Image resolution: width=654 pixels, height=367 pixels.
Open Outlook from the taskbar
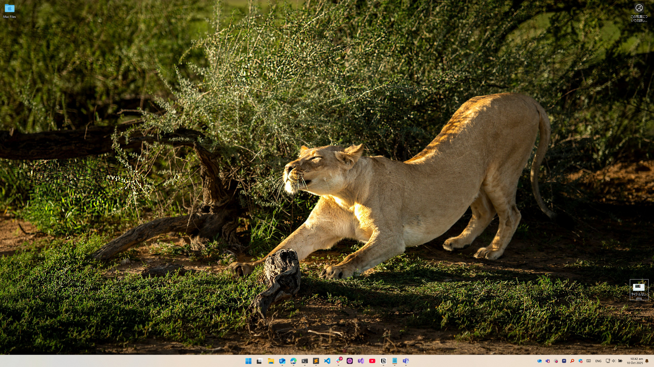coord(282,361)
